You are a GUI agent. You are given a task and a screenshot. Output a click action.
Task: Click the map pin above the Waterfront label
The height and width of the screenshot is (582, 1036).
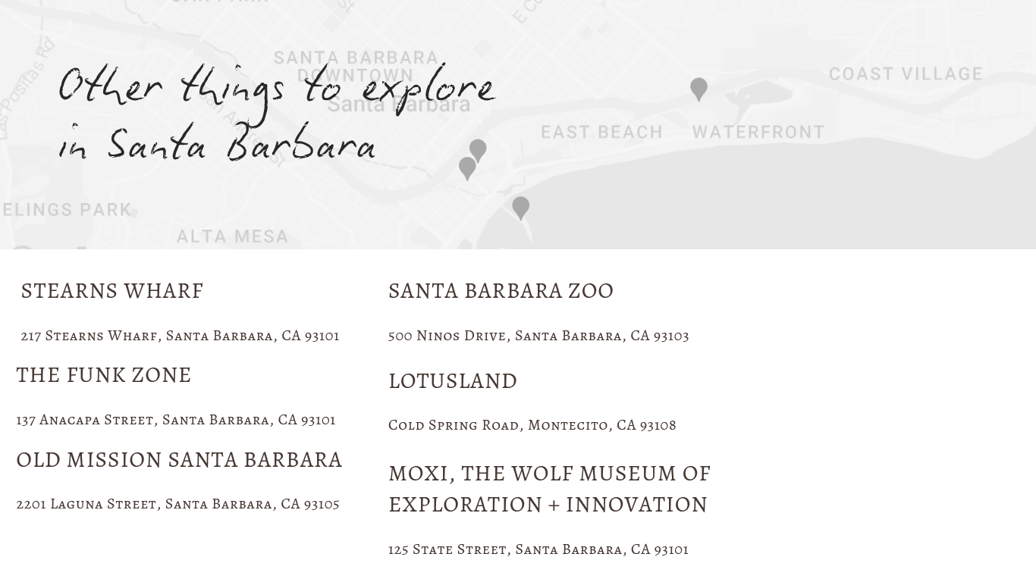click(x=699, y=88)
